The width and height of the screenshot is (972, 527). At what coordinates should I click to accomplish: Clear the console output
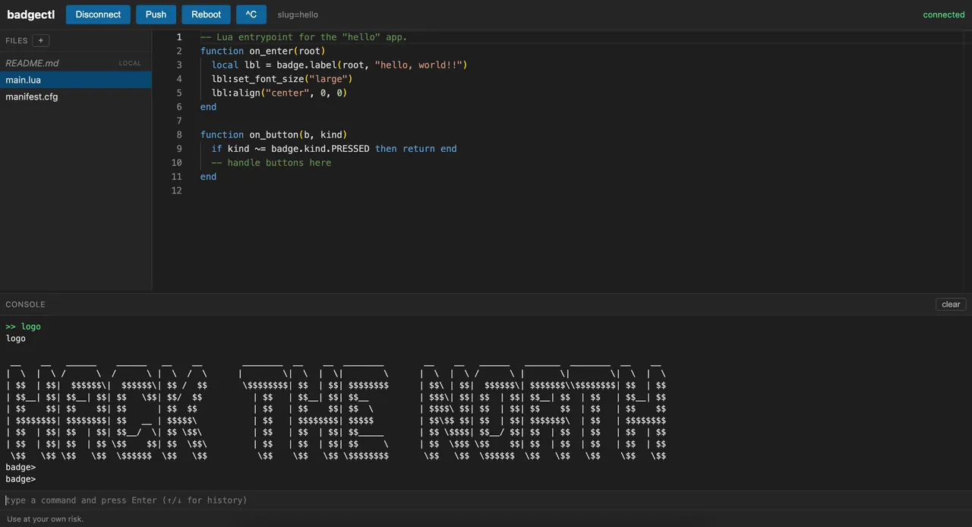pyautogui.click(x=951, y=305)
